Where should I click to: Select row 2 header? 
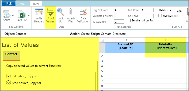[x=102, y=56]
